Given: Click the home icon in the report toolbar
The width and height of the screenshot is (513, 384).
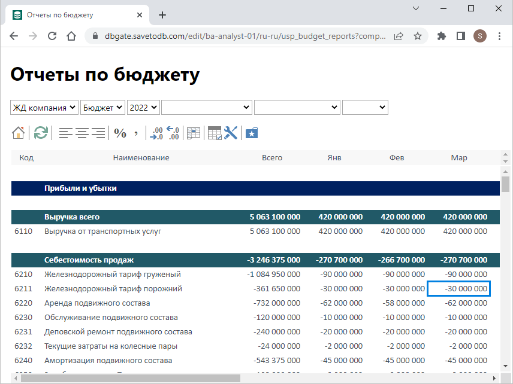Looking at the screenshot, I should coord(18,133).
